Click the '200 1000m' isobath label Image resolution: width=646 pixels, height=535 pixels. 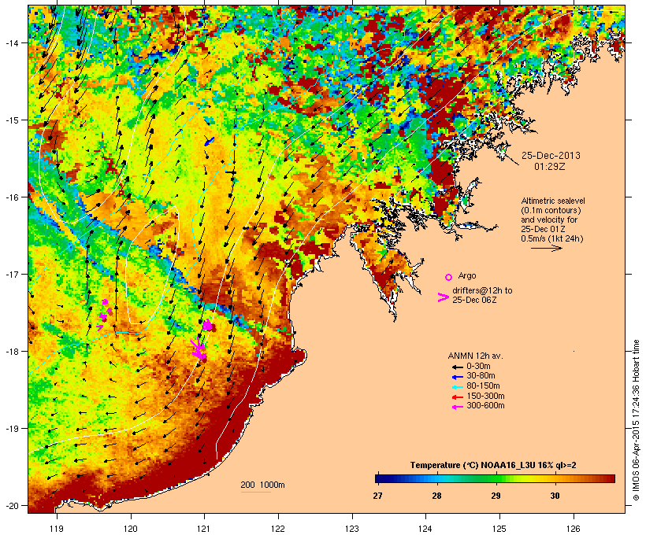pos(262,485)
